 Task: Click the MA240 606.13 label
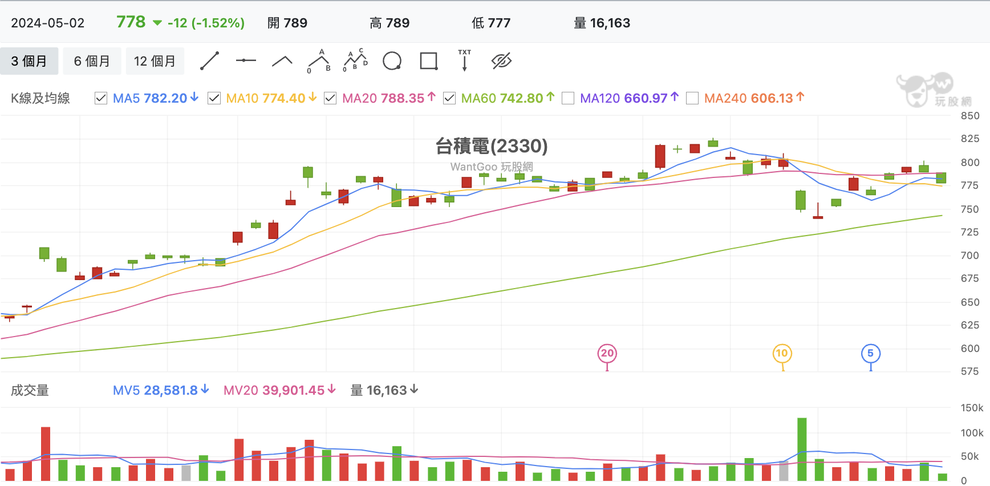click(754, 98)
